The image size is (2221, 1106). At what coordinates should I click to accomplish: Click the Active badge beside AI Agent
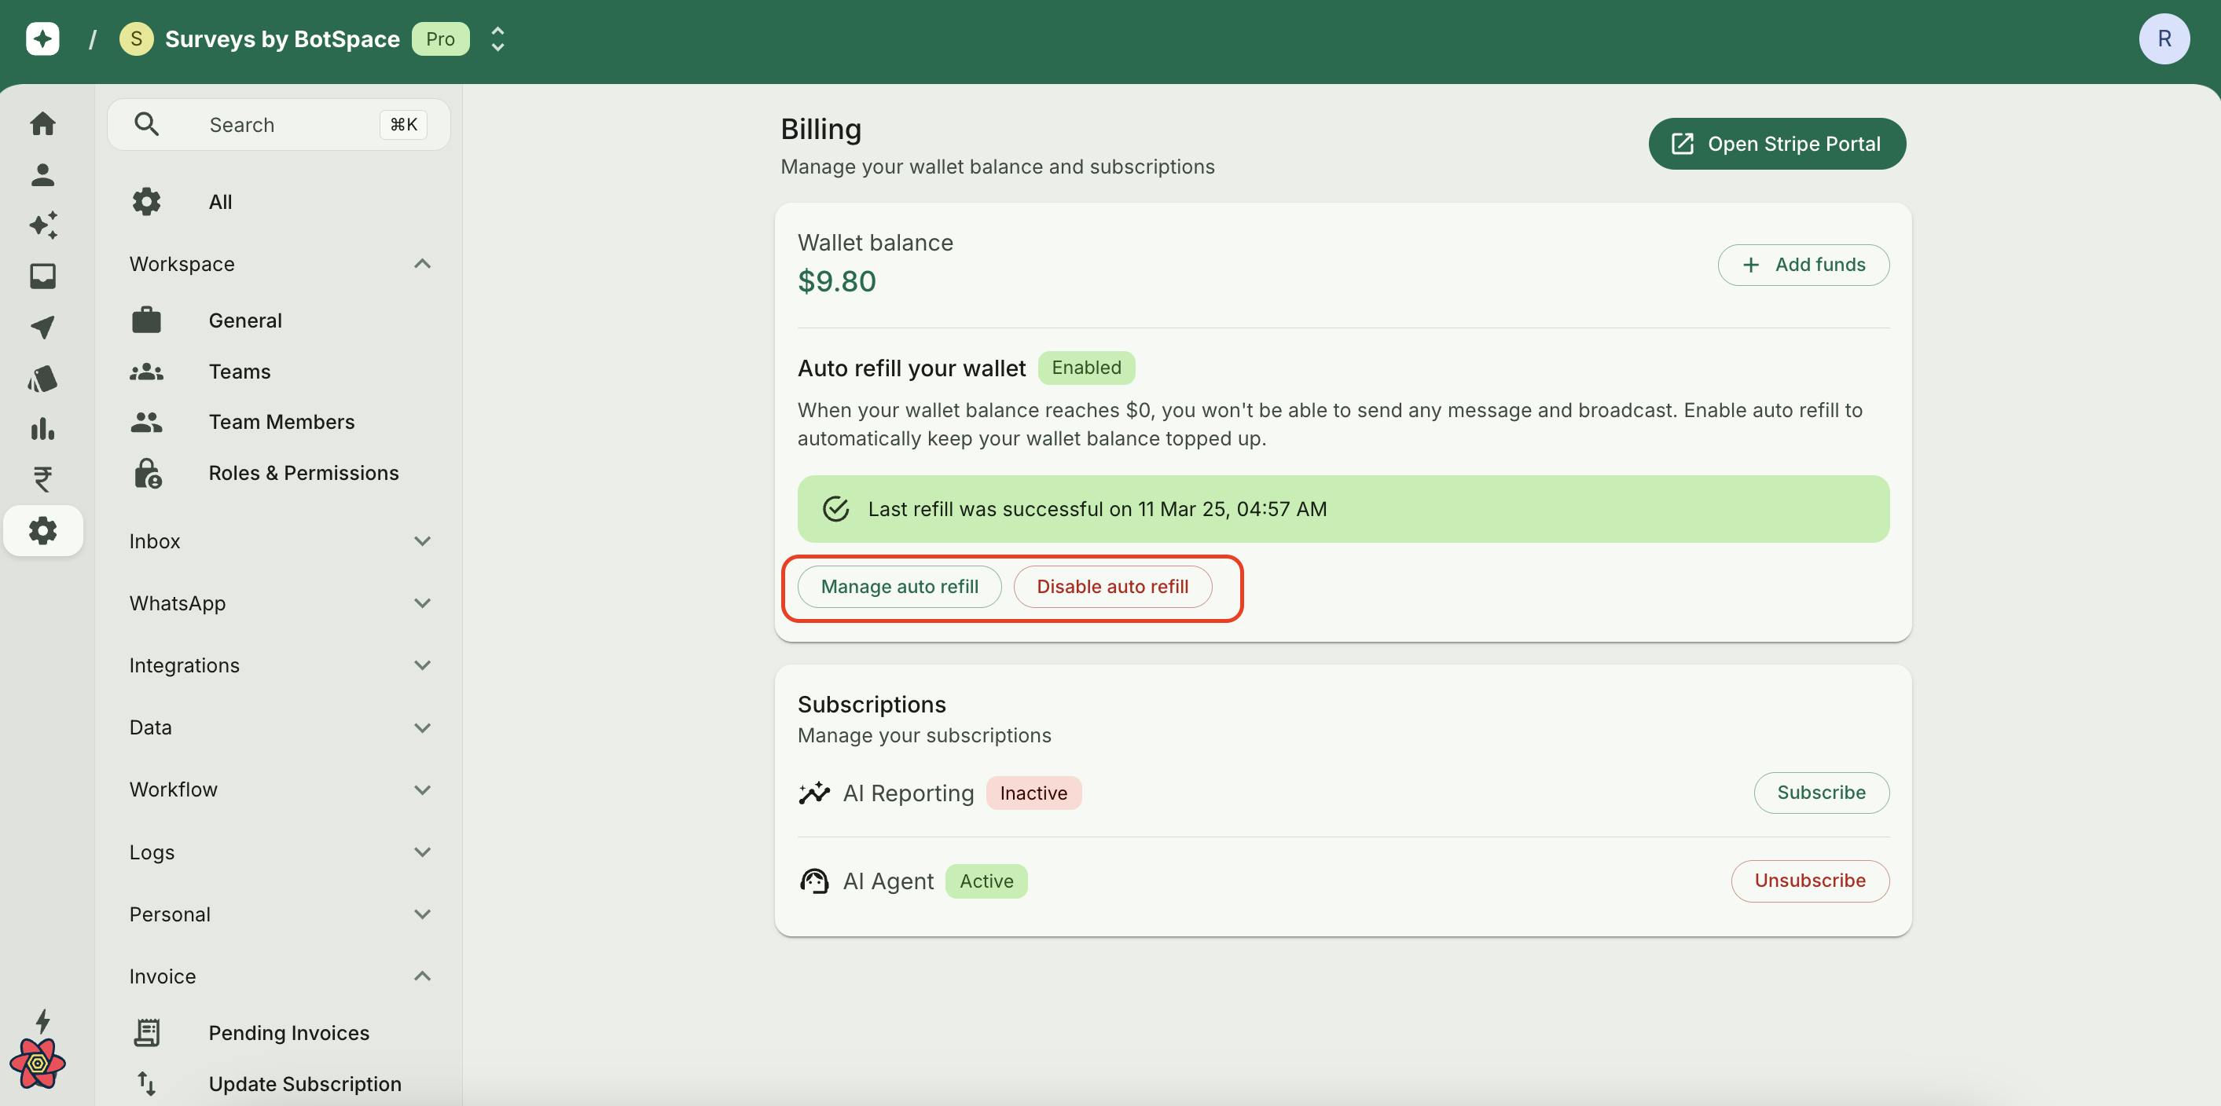click(986, 881)
